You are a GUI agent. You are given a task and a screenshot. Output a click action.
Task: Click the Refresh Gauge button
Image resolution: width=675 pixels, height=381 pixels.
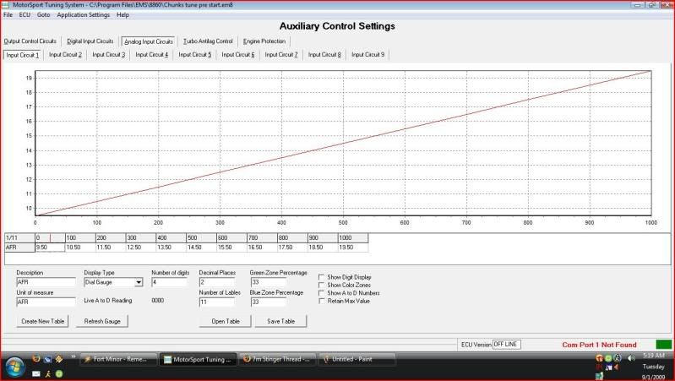pyautogui.click(x=102, y=321)
